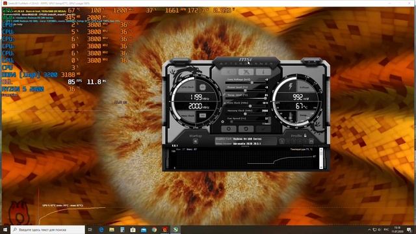Screen dimensions: 416x234
Task: Click the thermometer icon in right gauge
Action: click(x=291, y=116)
